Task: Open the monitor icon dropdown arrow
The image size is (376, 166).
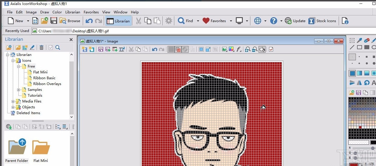Action: 247,21
